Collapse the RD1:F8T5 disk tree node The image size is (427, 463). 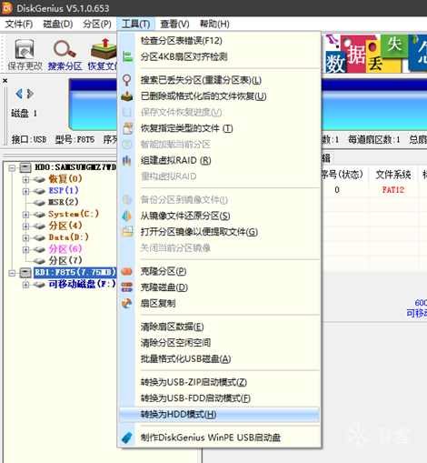tap(12, 273)
